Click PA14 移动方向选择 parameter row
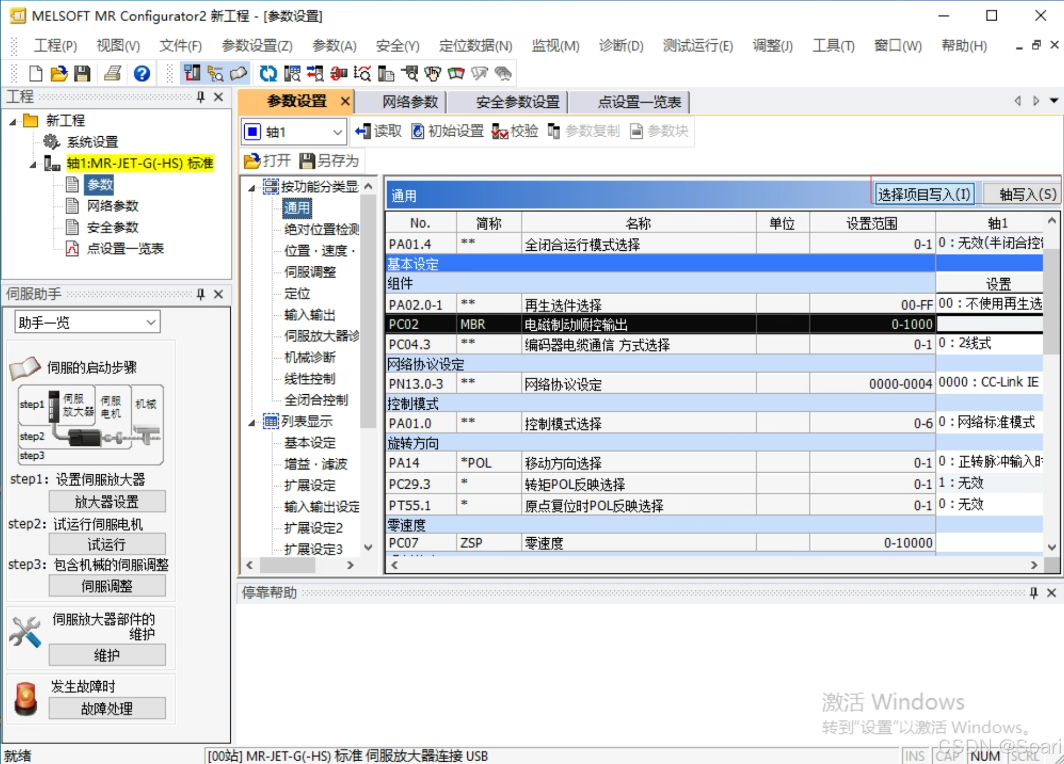 [714, 463]
